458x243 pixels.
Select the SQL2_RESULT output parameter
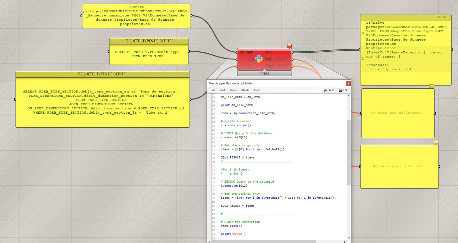[x=276, y=66]
